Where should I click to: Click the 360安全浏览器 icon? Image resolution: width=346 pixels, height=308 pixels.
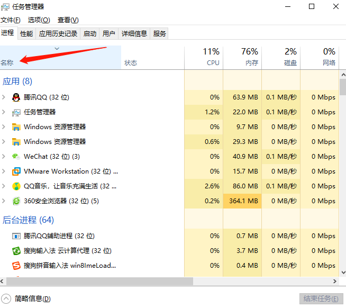coord(16,201)
